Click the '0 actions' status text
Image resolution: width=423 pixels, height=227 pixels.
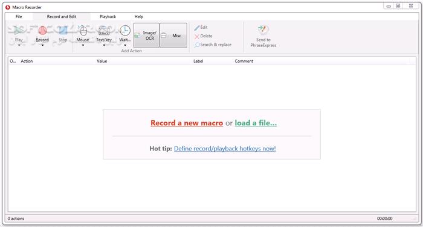(x=16, y=219)
